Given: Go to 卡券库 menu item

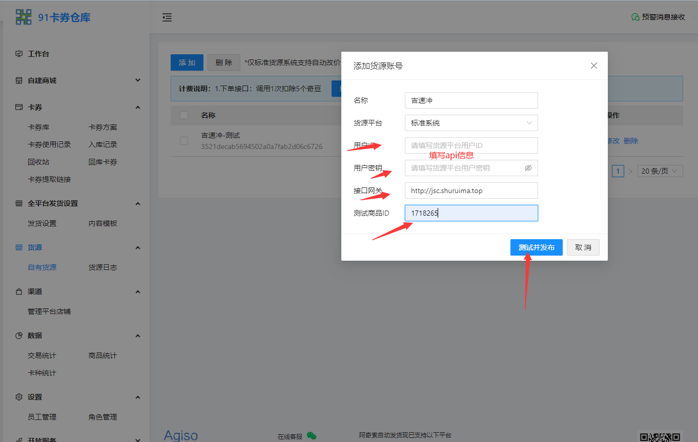Looking at the screenshot, I should pyautogui.click(x=38, y=127).
